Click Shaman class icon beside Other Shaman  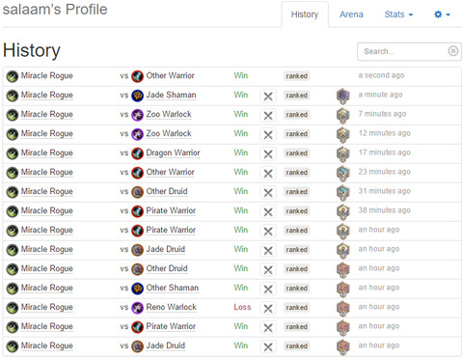[137, 289]
